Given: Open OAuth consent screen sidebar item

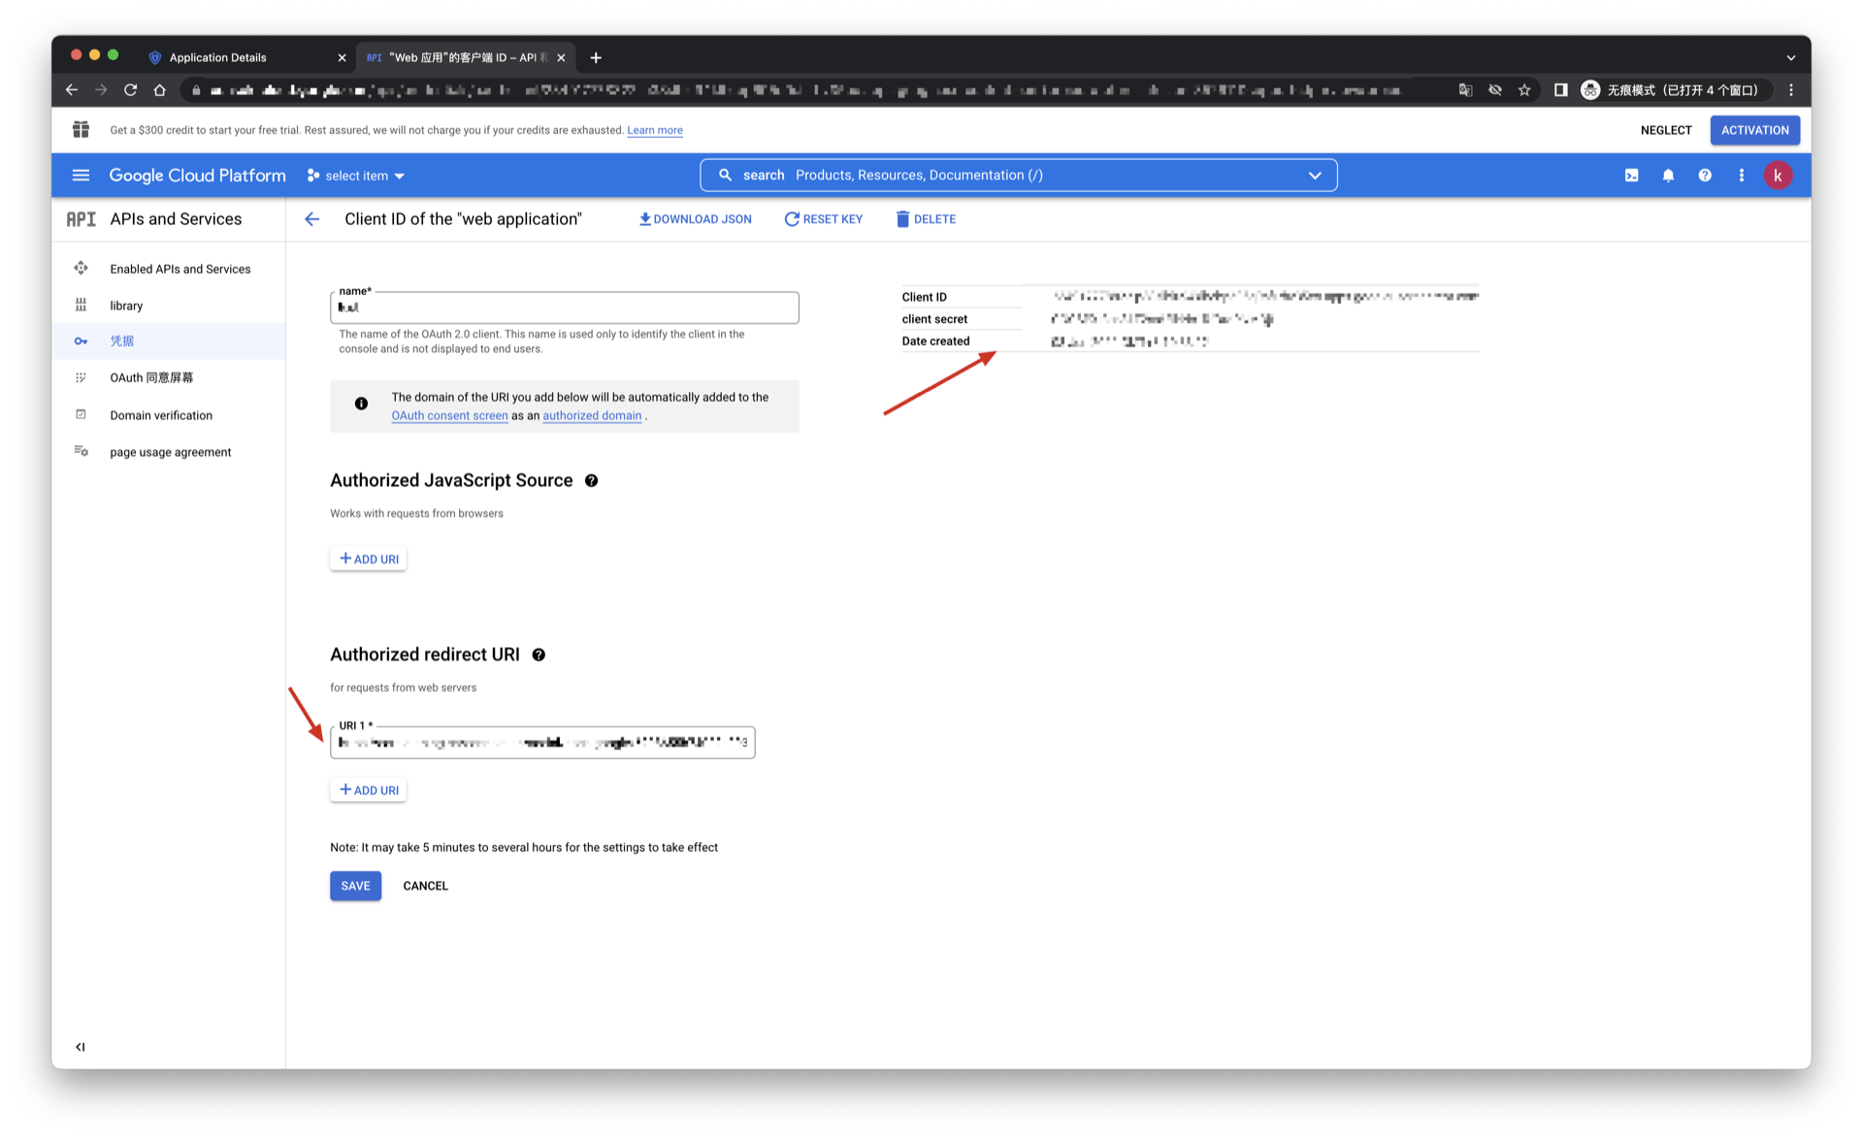Looking at the screenshot, I should pyautogui.click(x=151, y=378).
